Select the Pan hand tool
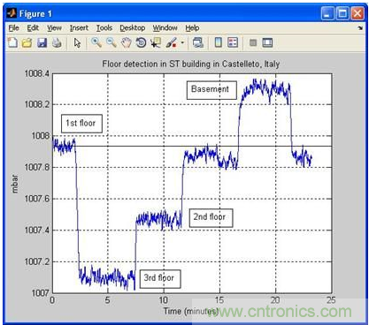Image resolution: width=369 pixels, height=325 pixels. point(127,43)
